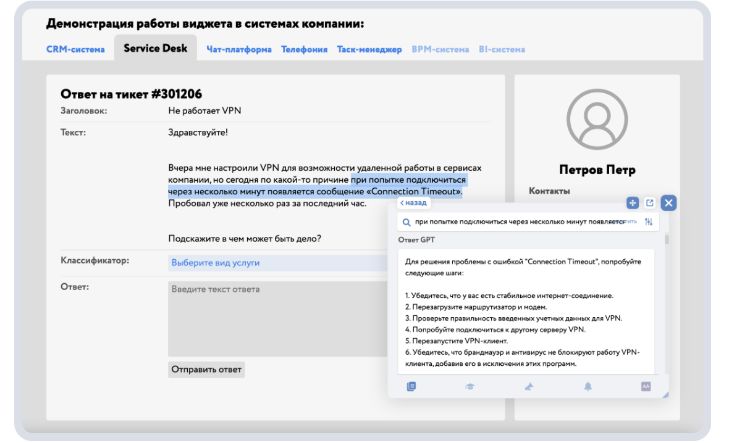
Task: Switch to the Таск-менеджер tab
Action: coord(370,49)
